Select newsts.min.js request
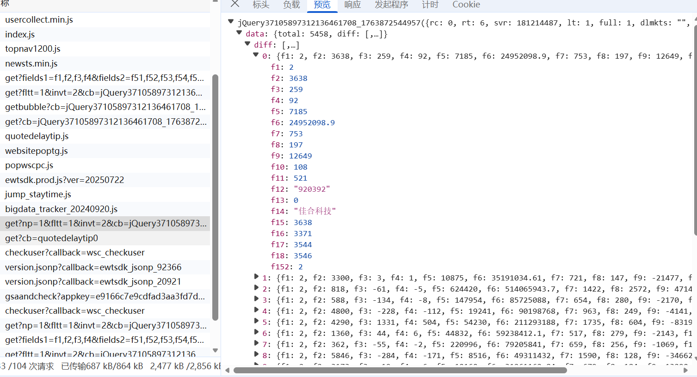Image resolution: width=697 pixels, height=377 pixels. (x=105, y=63)
